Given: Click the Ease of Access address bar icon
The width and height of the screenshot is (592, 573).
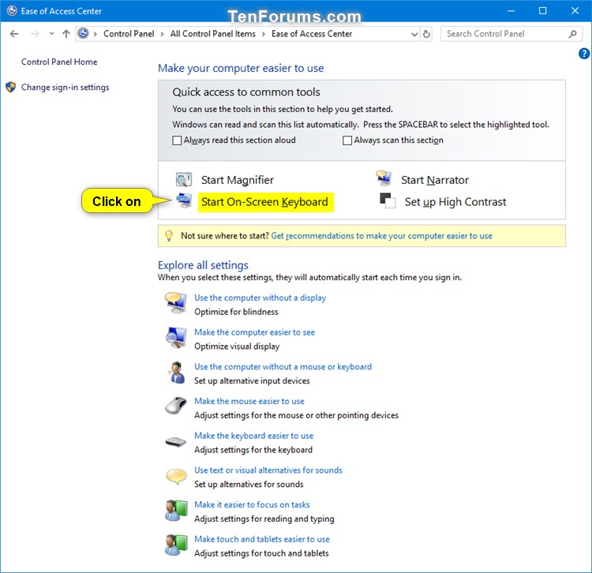Looking at the screenshot, I should pos(83,34).
